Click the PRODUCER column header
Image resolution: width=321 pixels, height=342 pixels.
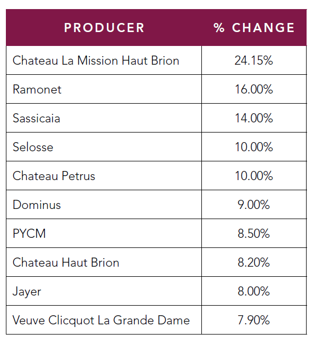[104, 28]
